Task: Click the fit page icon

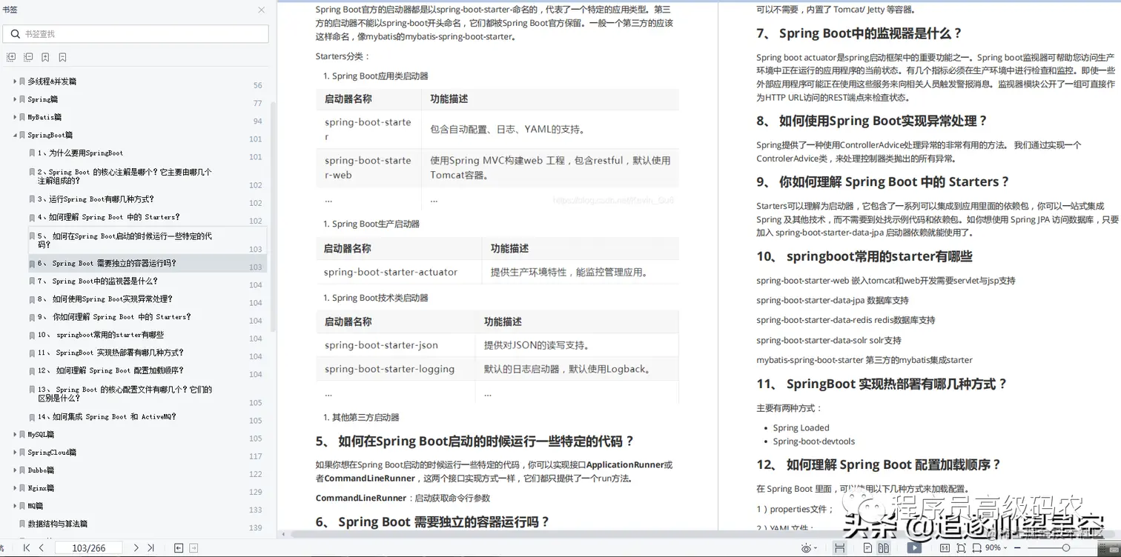Action: (x=961, y=548)
